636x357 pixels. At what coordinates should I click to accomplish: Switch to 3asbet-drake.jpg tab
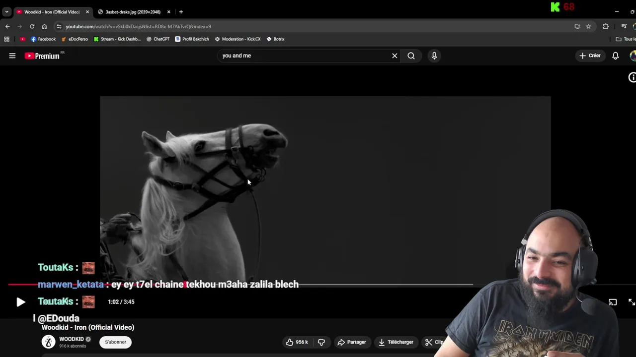coord(133,12)
